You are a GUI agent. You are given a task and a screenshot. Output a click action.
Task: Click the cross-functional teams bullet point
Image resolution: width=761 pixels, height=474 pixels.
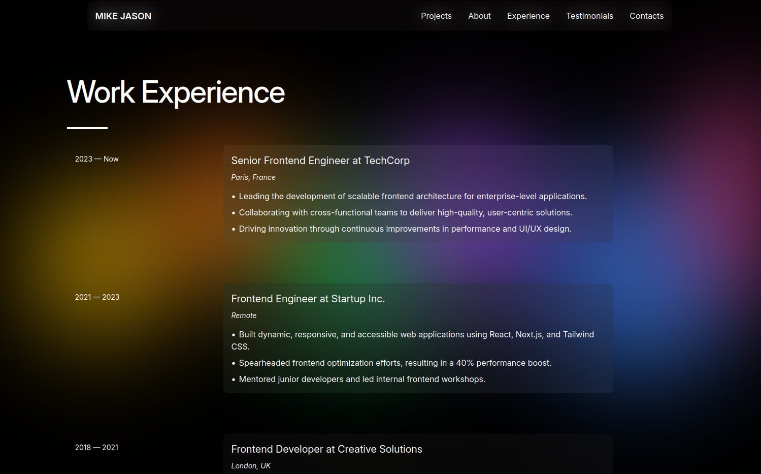[405, 213]
